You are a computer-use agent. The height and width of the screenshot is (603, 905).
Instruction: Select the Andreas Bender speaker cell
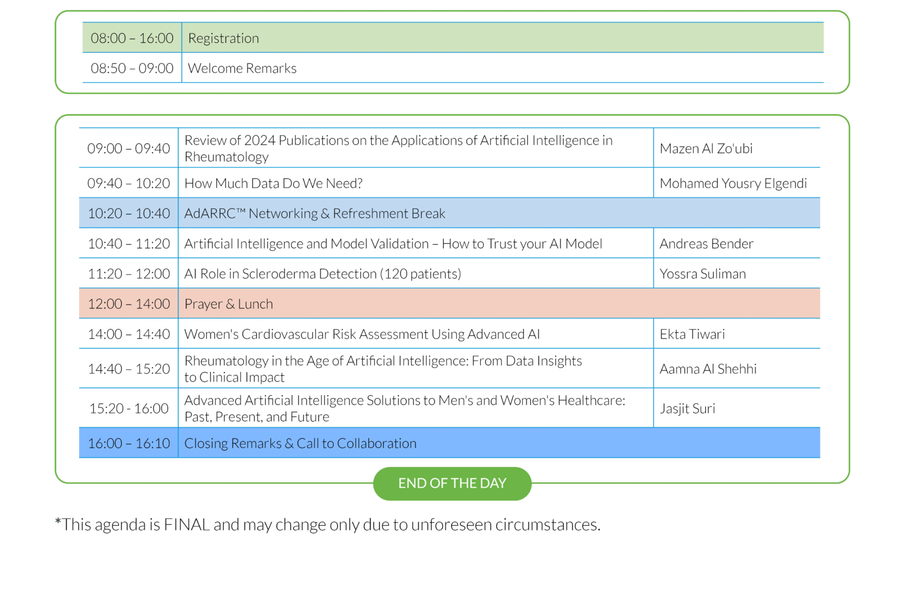706,243
